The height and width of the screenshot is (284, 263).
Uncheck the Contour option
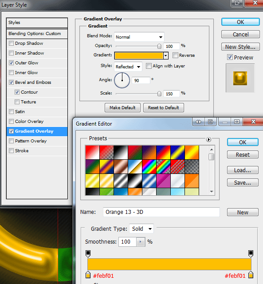[x=17, y=92]
